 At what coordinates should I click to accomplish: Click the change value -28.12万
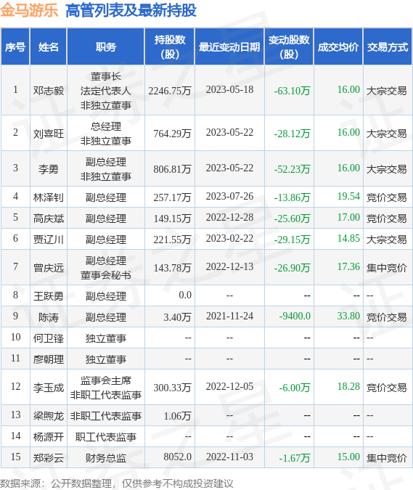[292, 134]
